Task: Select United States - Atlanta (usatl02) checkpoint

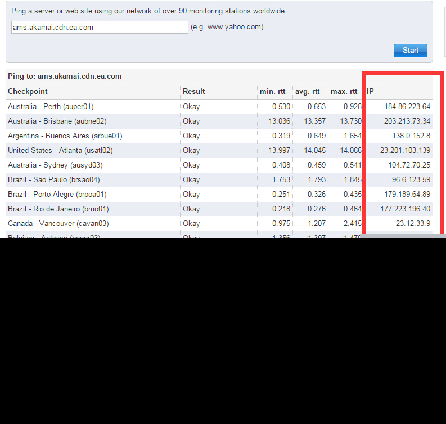Action: click(60, 151)
